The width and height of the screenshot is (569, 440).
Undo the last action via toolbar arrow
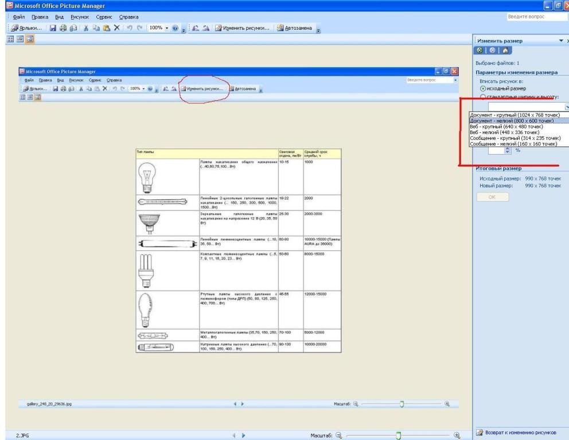pos(130,28)
